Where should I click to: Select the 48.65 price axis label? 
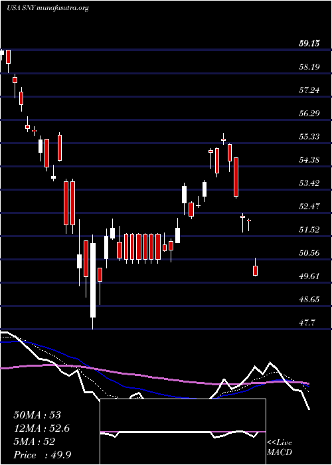(309, 300)
